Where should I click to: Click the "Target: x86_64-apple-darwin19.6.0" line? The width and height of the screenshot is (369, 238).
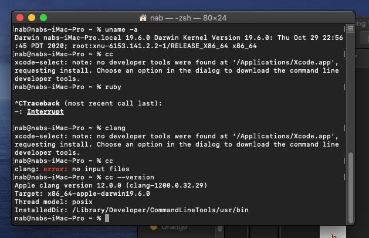(x=82, y=193)
